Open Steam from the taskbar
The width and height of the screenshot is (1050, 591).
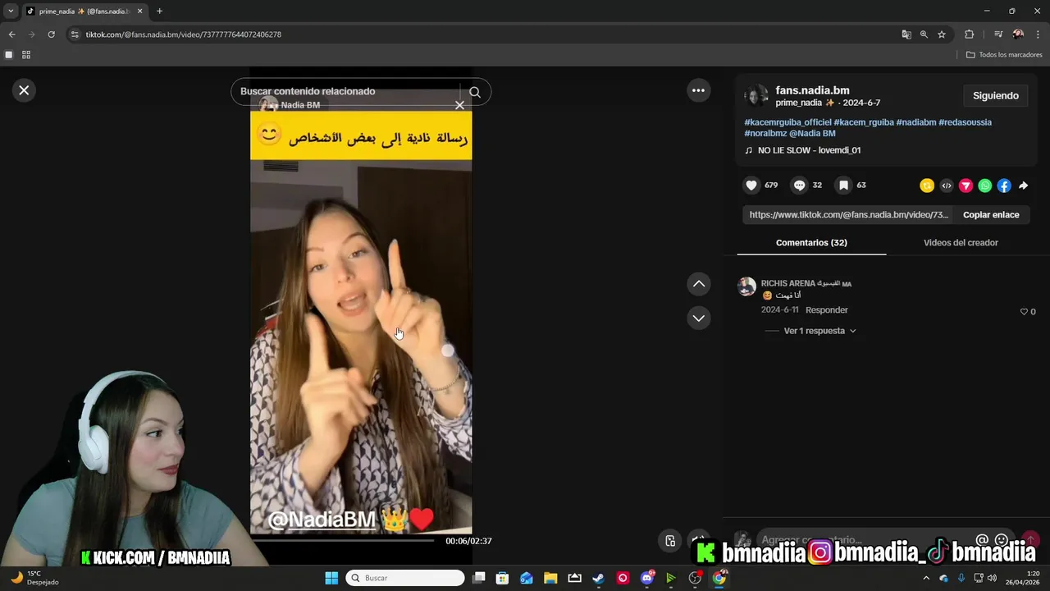click(598, 578)
